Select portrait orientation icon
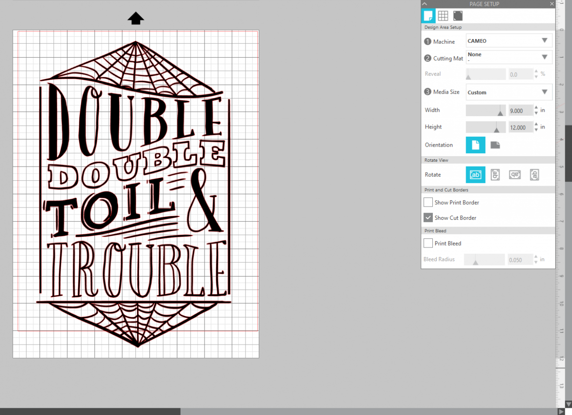This screenshot has height=415, width=572. click(475, 145)
